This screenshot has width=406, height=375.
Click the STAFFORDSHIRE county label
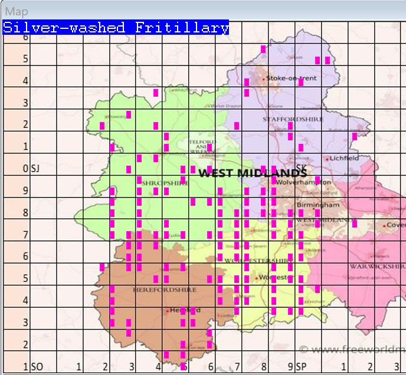(x=293, y=119)
